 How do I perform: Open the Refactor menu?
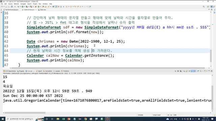click(17, 4)
